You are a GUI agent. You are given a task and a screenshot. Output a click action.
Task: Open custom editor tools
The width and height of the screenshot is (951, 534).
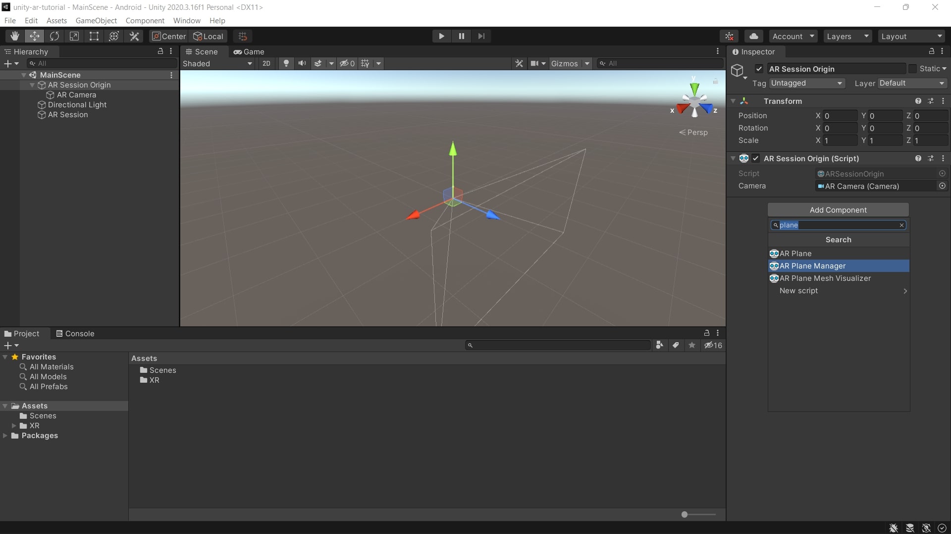[134, 36]
